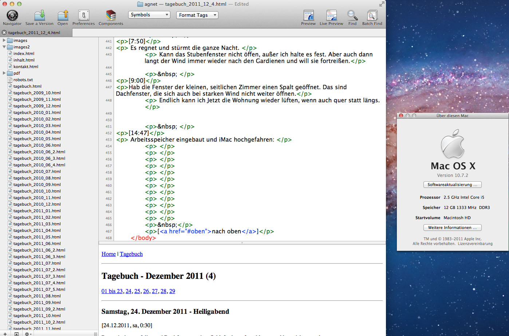
Task: Open tagebuch_2011_09_2.html file
Action: pyautogui.click(x=39, y=309)
